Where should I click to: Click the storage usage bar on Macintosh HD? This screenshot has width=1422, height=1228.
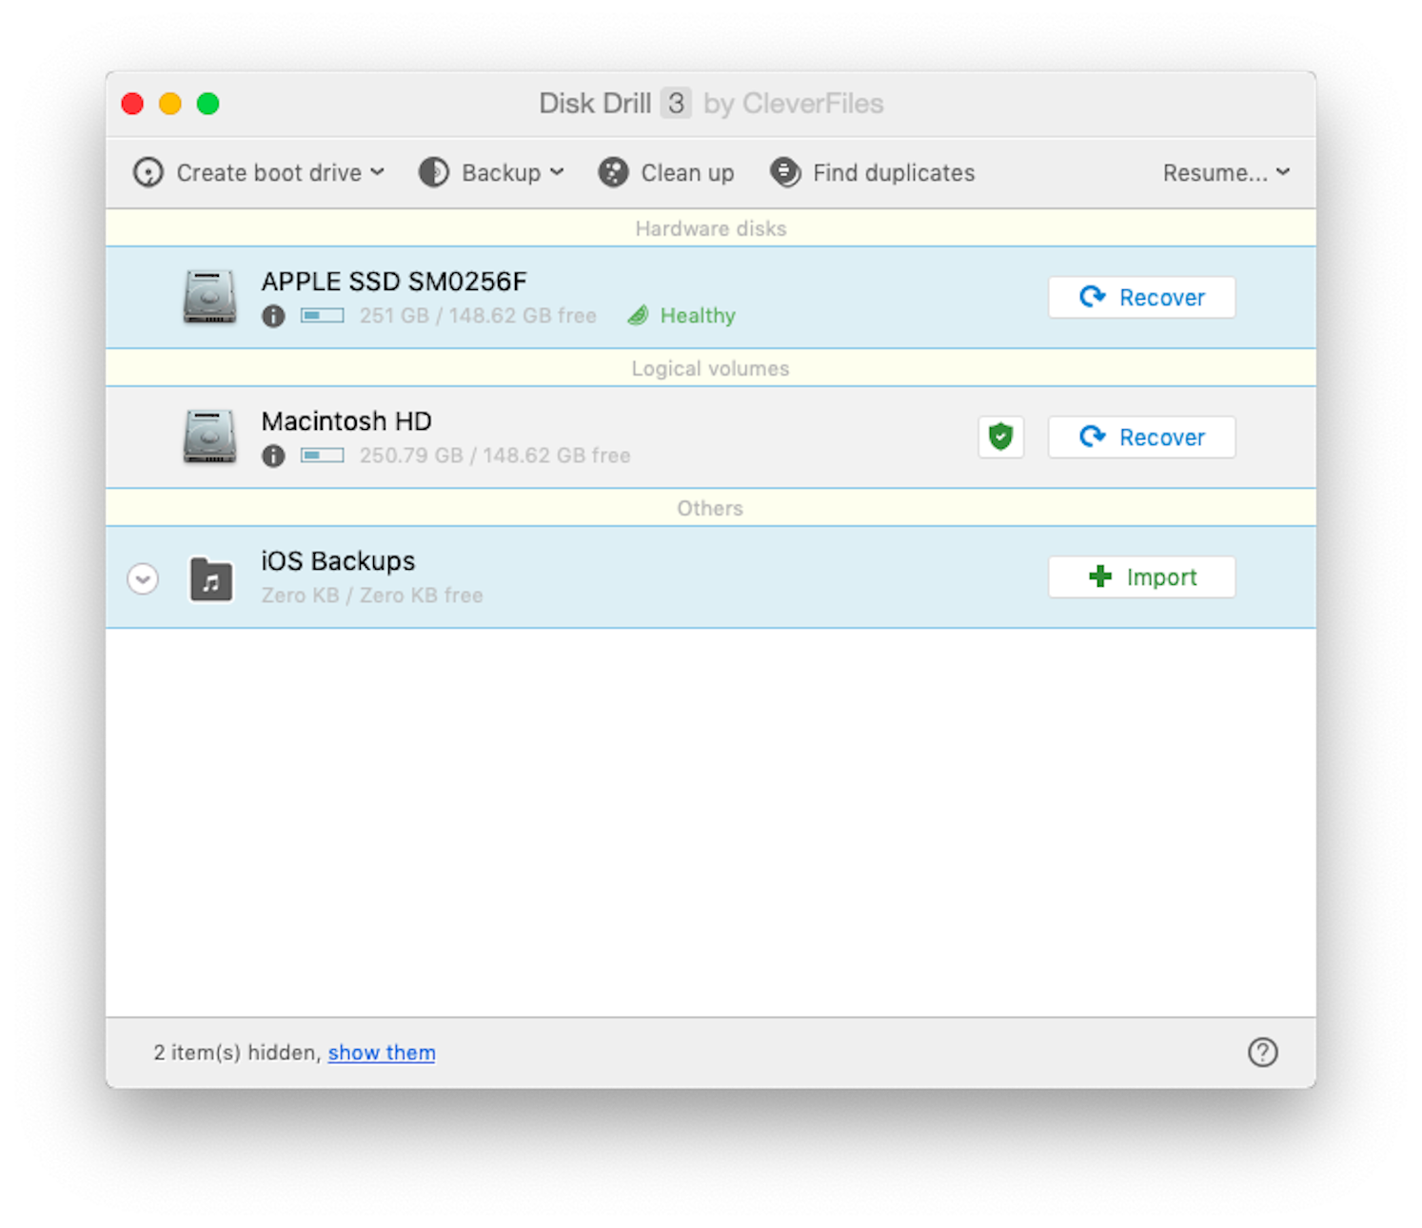321,456
